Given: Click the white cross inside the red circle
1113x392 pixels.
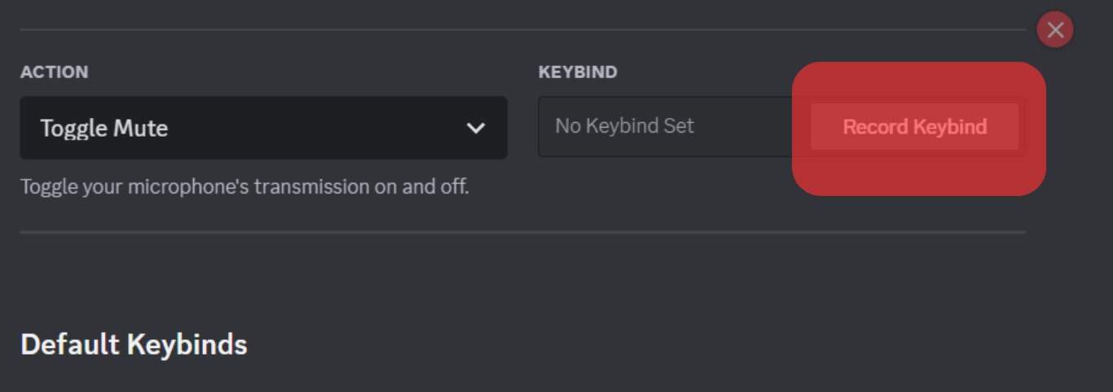Looking at the screenshot, I should (1055, 30).
